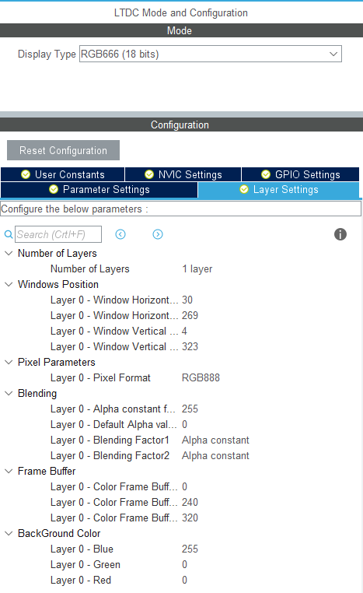This screenshot has width=363, height=593.
Task: Collapse the Number of Layers group
Action: coord(9,254)
